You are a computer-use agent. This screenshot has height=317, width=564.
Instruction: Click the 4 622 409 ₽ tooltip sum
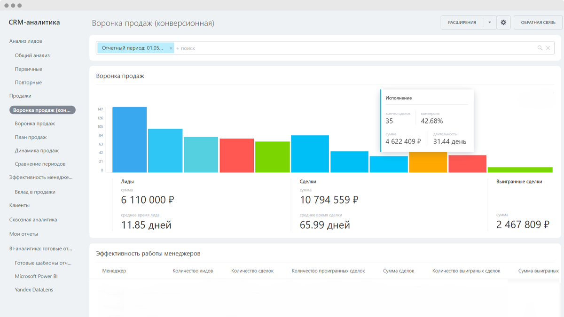point(403,141)
